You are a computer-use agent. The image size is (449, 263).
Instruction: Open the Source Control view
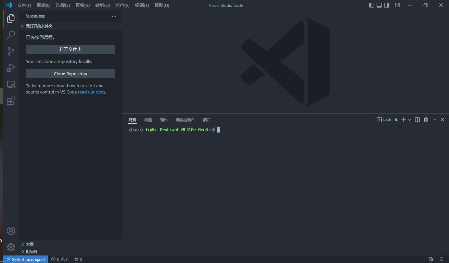11,51
